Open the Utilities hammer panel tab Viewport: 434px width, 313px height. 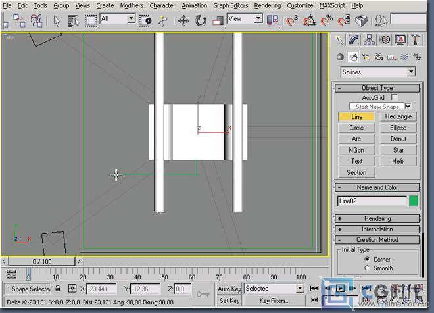[x=415, y=40]
